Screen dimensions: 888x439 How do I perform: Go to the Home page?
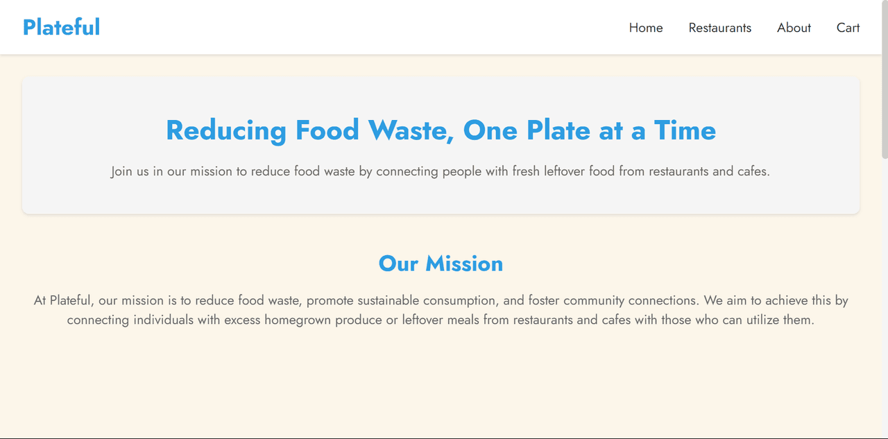coord(646,28)
